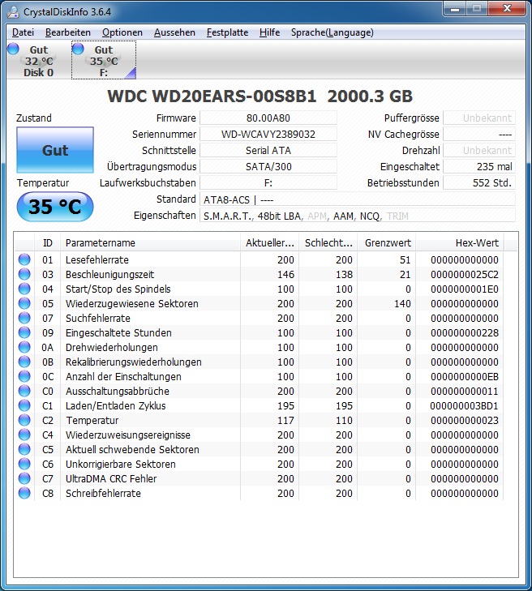Click the Eigenschaften field with S.M.A.R.T.

tap(357, 216)
